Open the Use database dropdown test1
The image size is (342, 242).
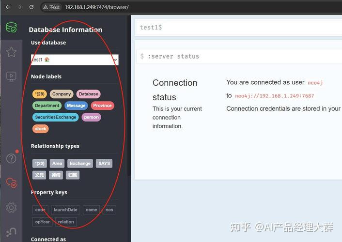coord(75,60)
